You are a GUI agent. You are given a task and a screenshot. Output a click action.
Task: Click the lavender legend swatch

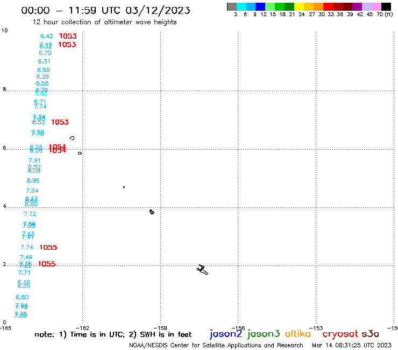(366, 6)
